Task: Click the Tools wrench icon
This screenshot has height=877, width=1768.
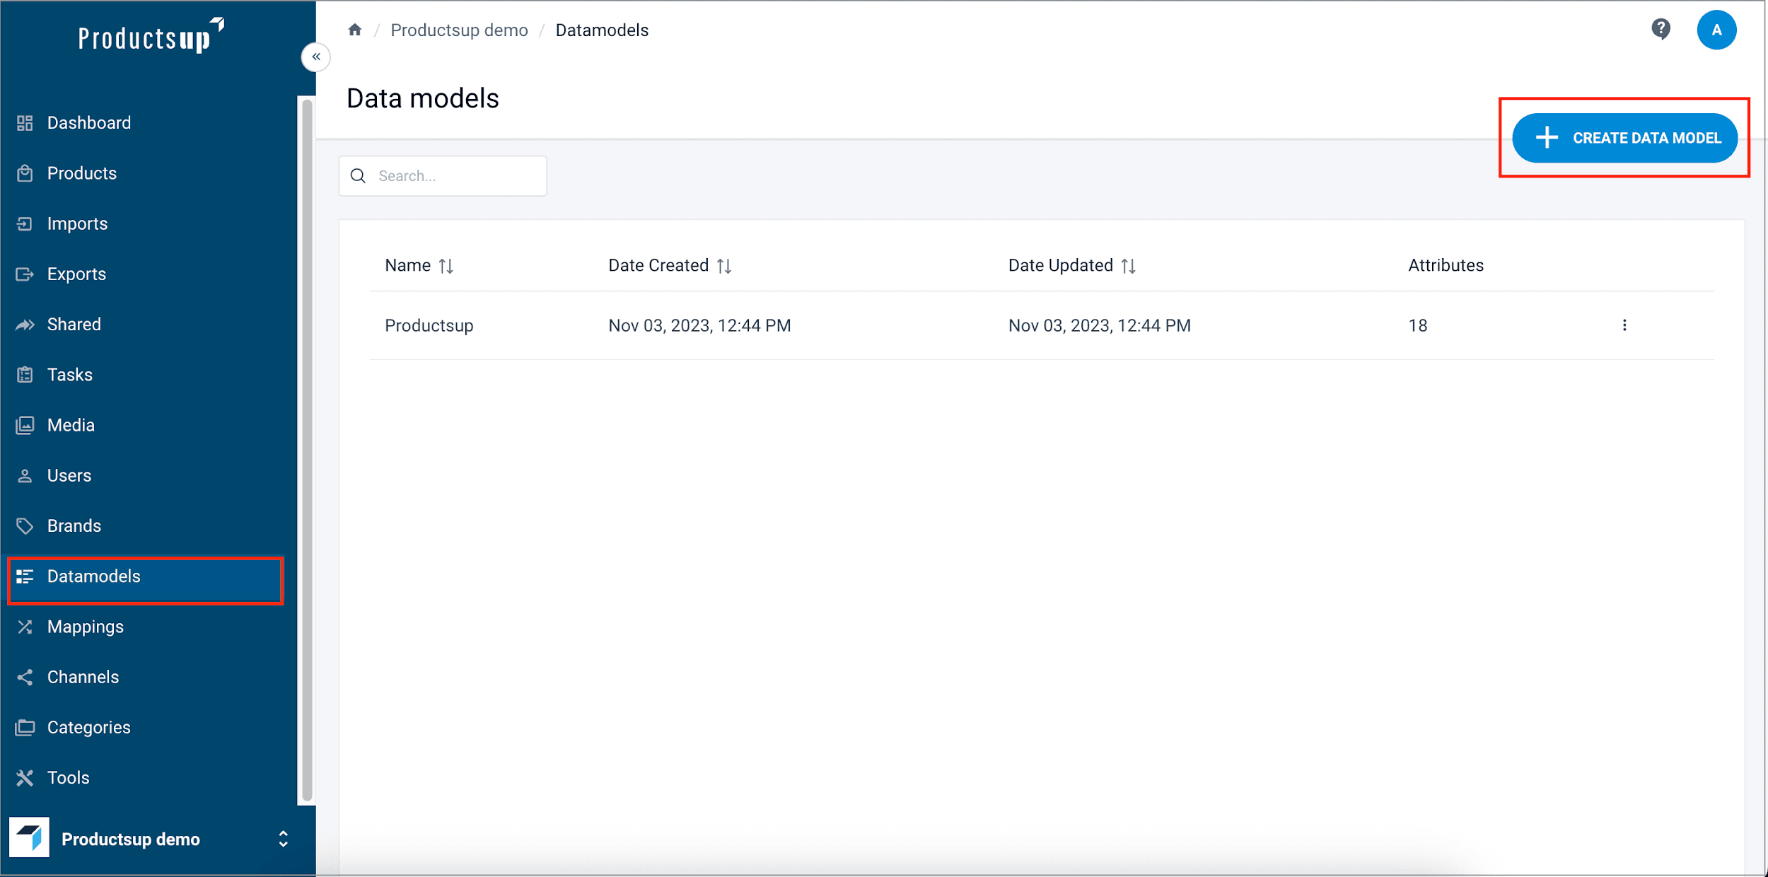Action: [x=25, y=778]
